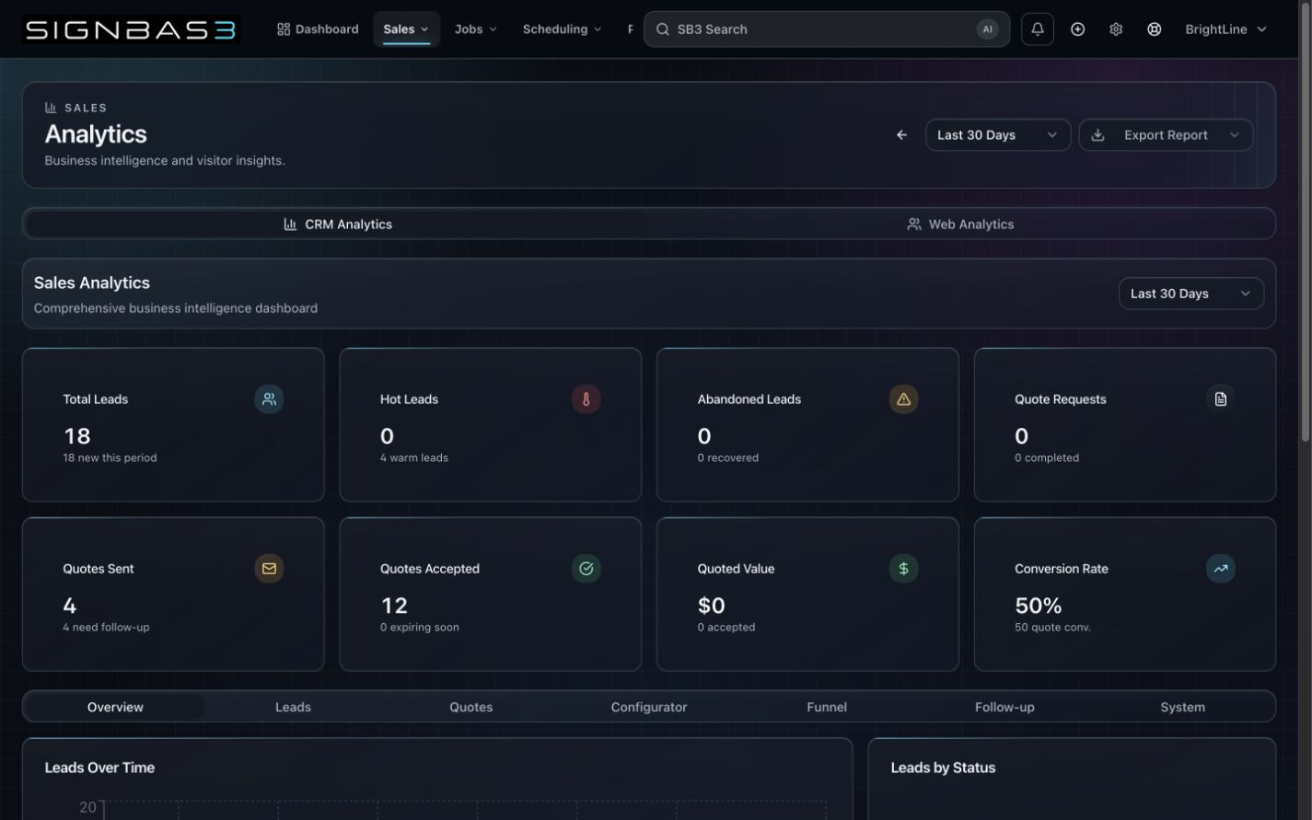The width and height of the screenshot is (1312, 820).
Task: Click the Abandoned Leads warning icon
Action: 903,399
